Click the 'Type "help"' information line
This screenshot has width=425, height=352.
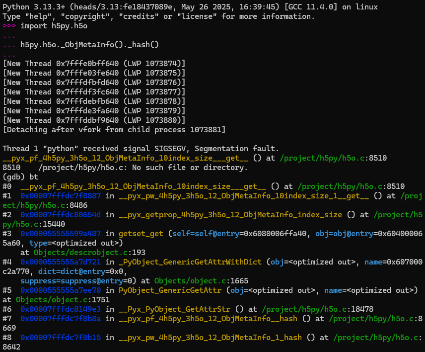158,16
